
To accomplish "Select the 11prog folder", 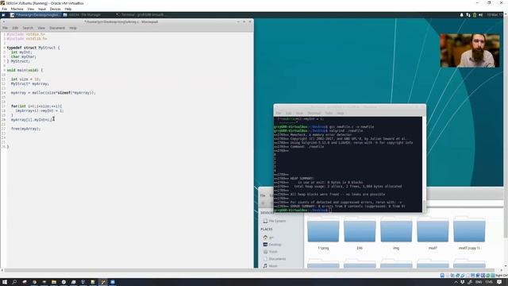I will [x=323, y=234].
